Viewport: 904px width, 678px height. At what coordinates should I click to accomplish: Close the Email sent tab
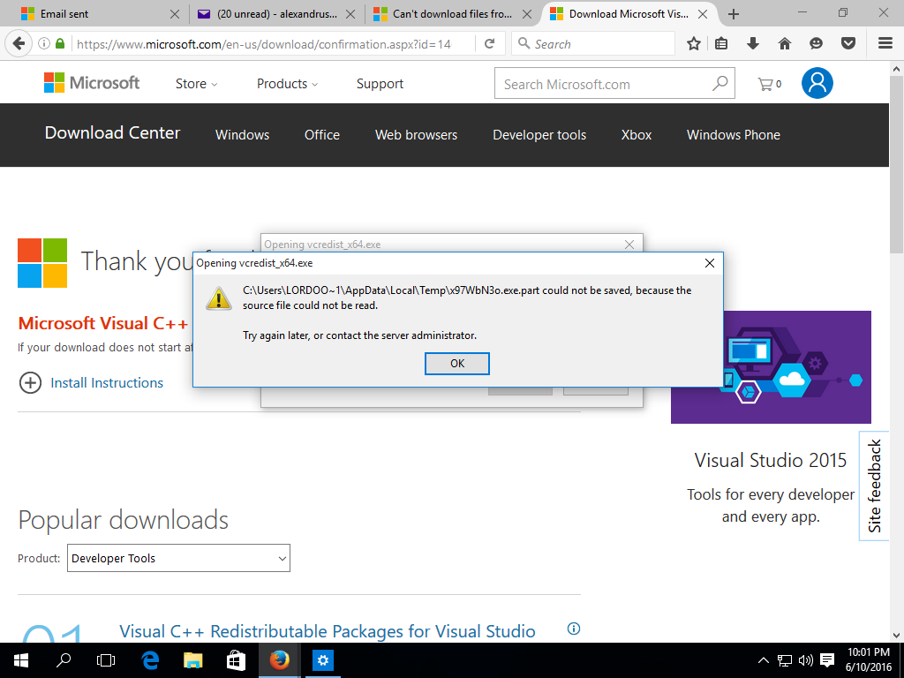(x=175, y=14)
